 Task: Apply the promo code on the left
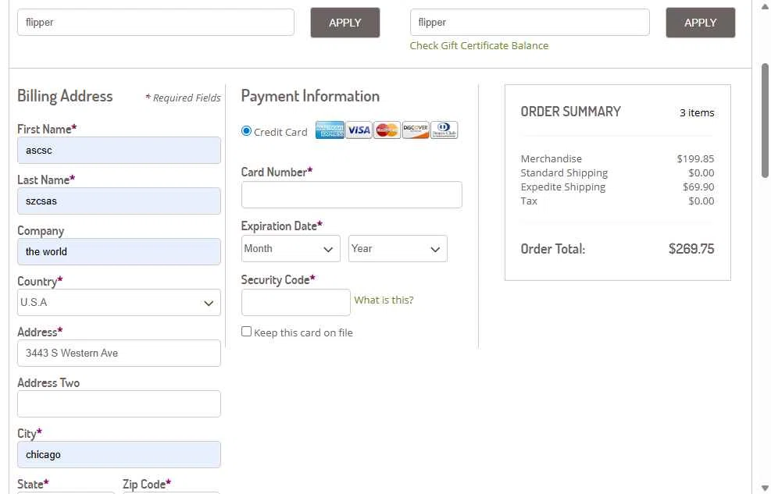tap(345, 23)
